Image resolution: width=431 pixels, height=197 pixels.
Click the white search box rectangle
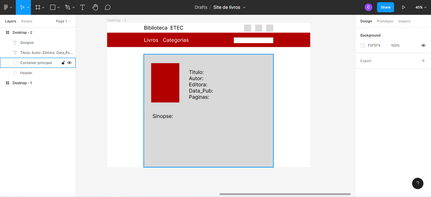pos(253,40)
